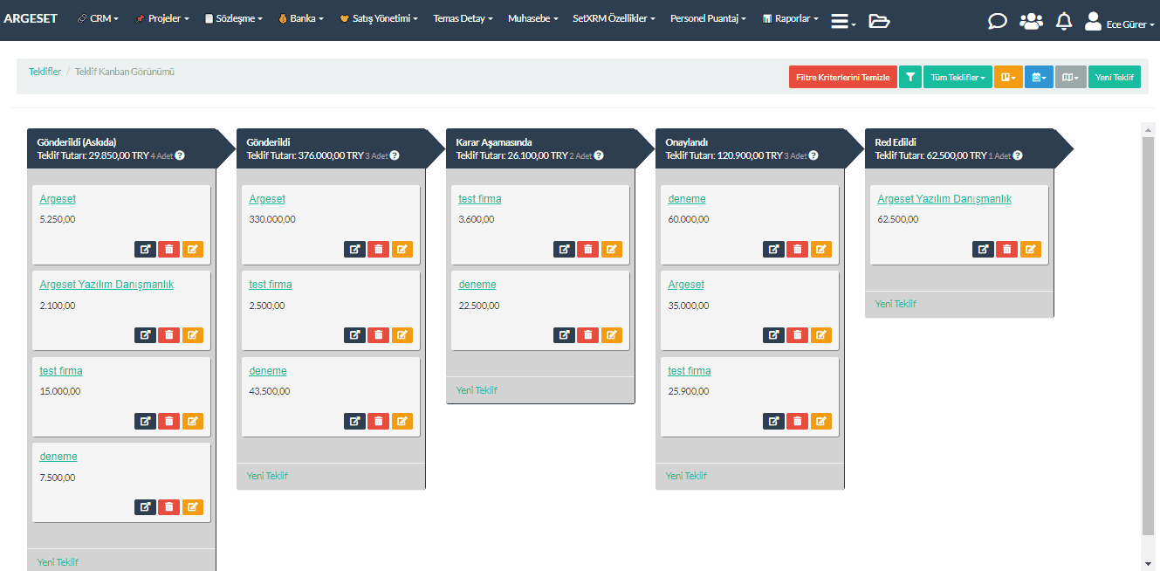Click the scrollbar up arrow
Screen dimensions: 1160x571
coord(1149,129)
